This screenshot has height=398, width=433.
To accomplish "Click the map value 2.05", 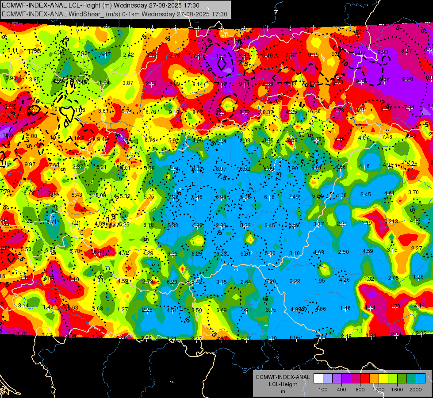I will (394, 278).
